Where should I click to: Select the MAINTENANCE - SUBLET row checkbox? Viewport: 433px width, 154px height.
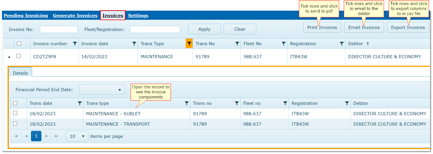pos(15,113)
